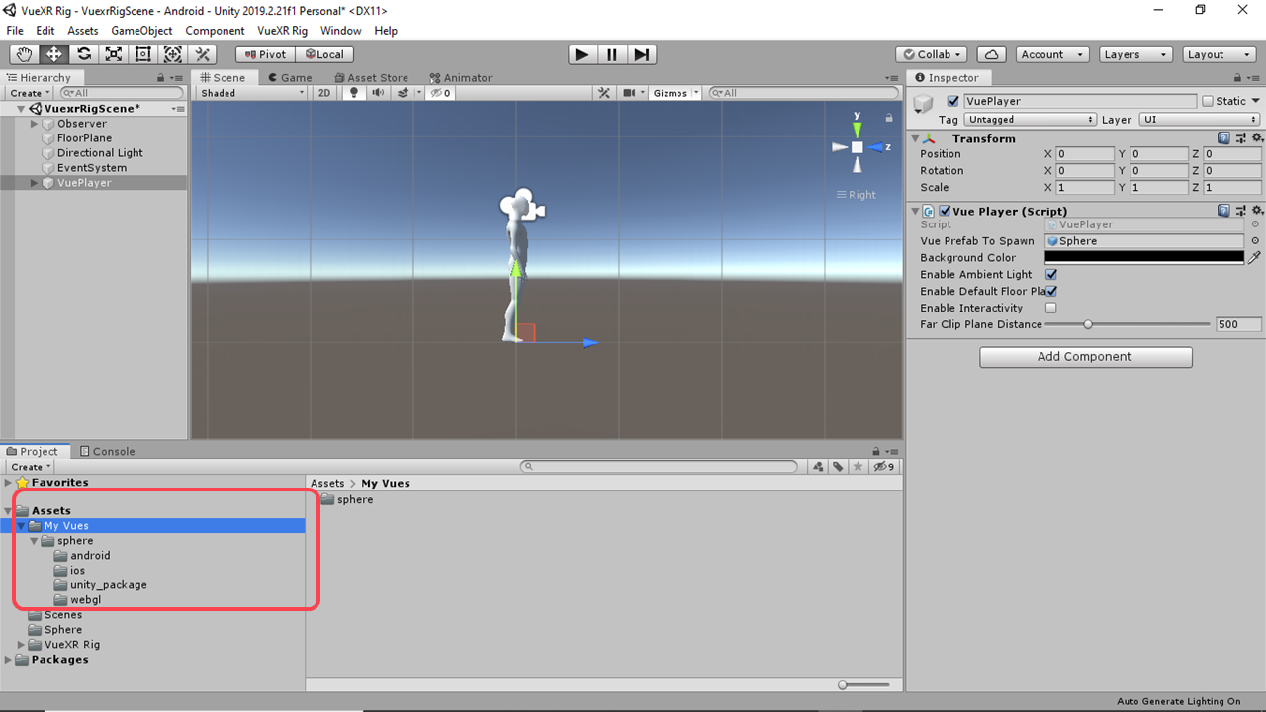Start Play mode

tap(582, 54)
